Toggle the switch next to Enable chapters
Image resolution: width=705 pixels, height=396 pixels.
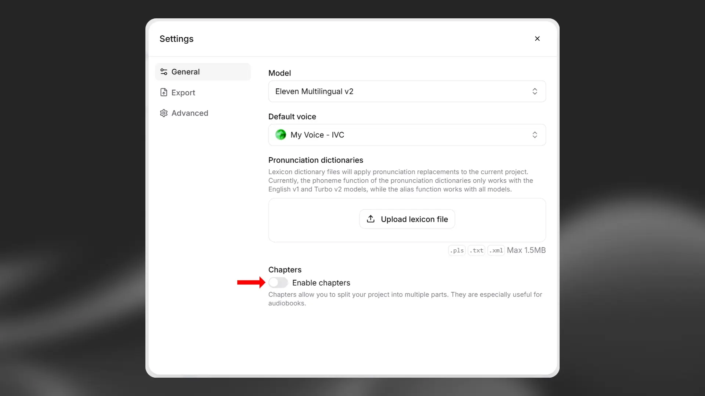[x=278, y=283]
